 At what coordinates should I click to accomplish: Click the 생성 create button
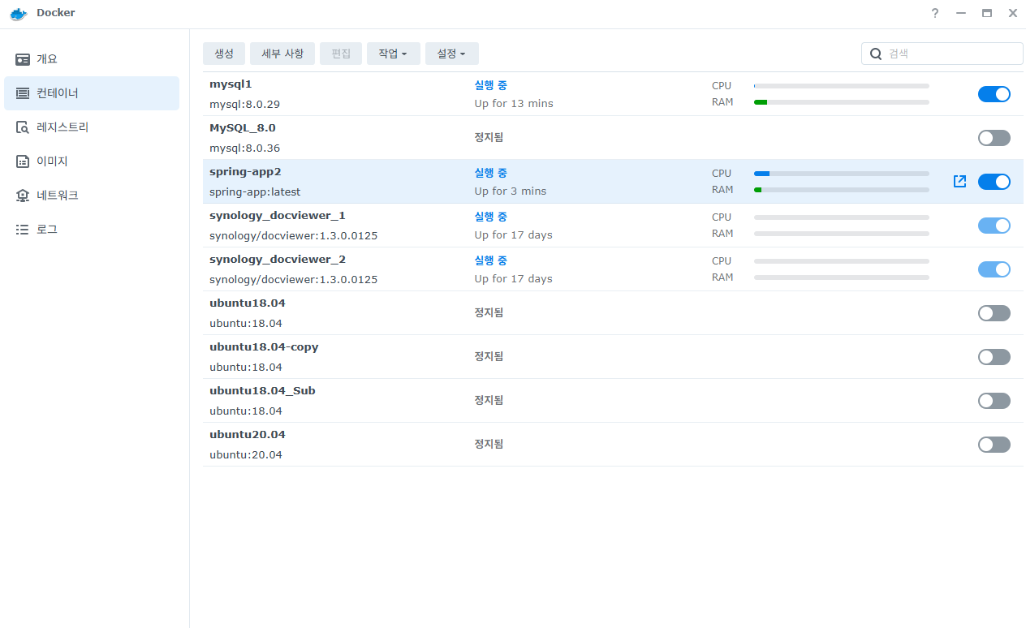tap(224, 54)
